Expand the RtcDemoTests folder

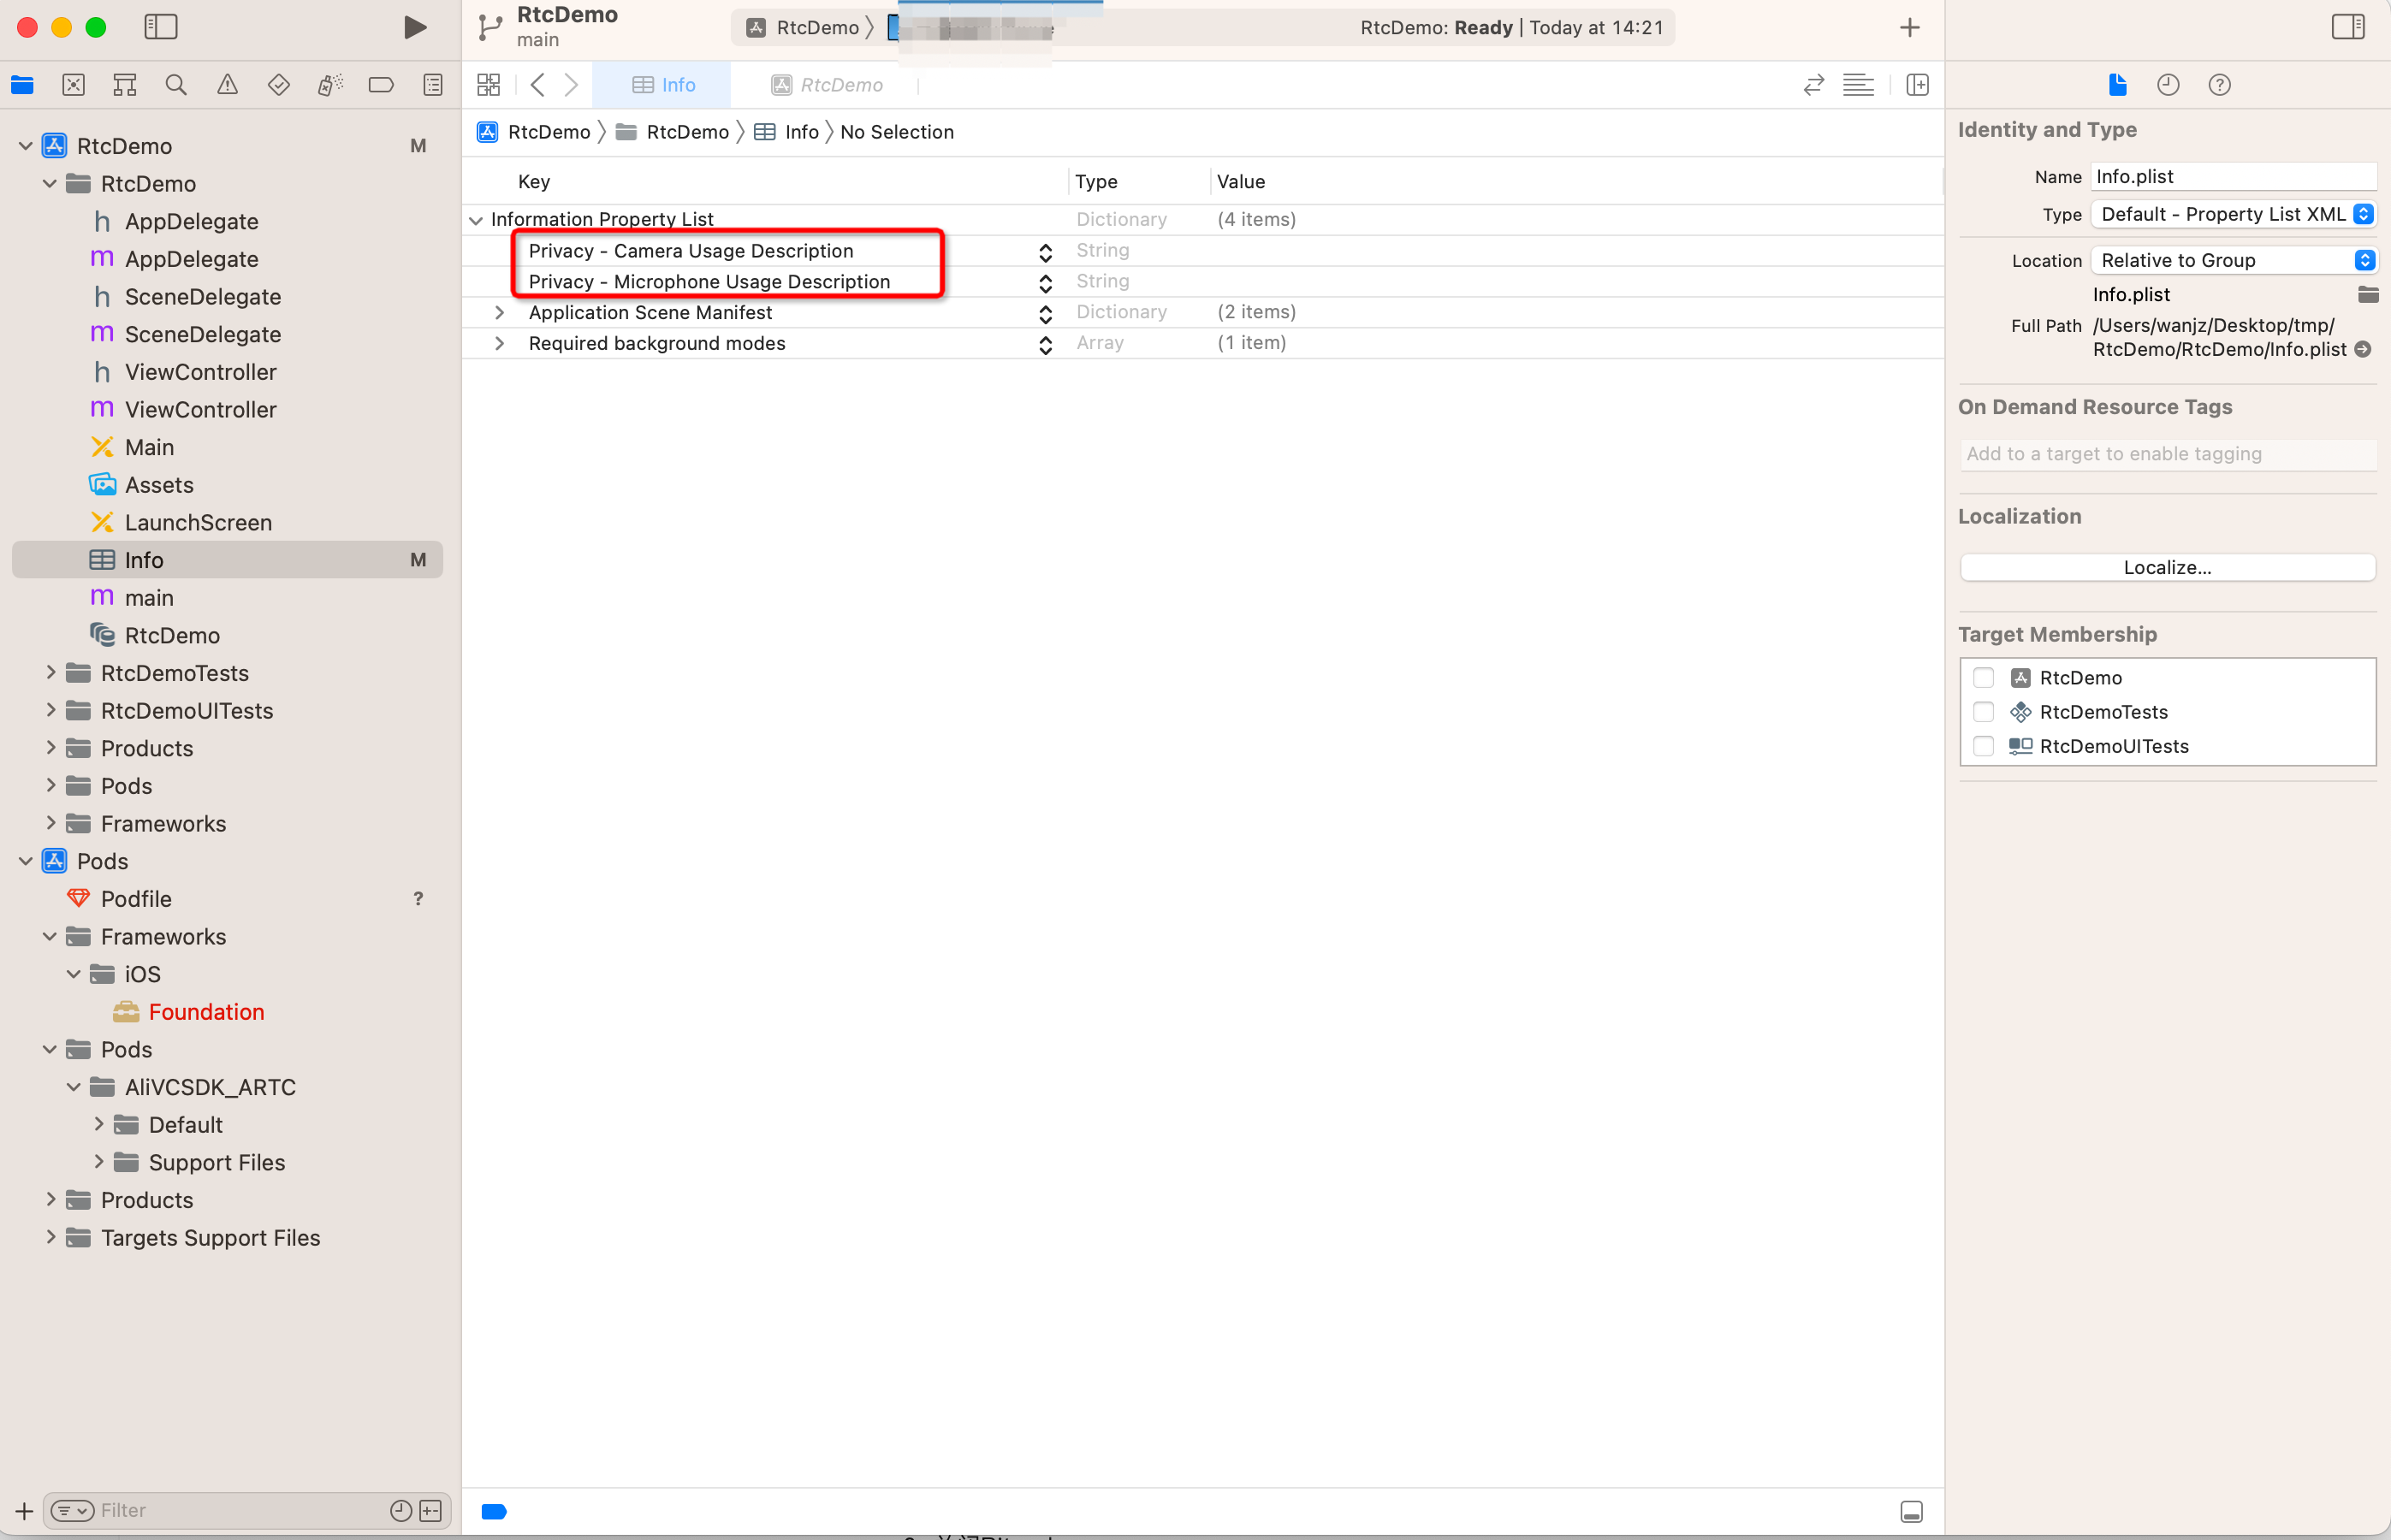tap(50, 673)
